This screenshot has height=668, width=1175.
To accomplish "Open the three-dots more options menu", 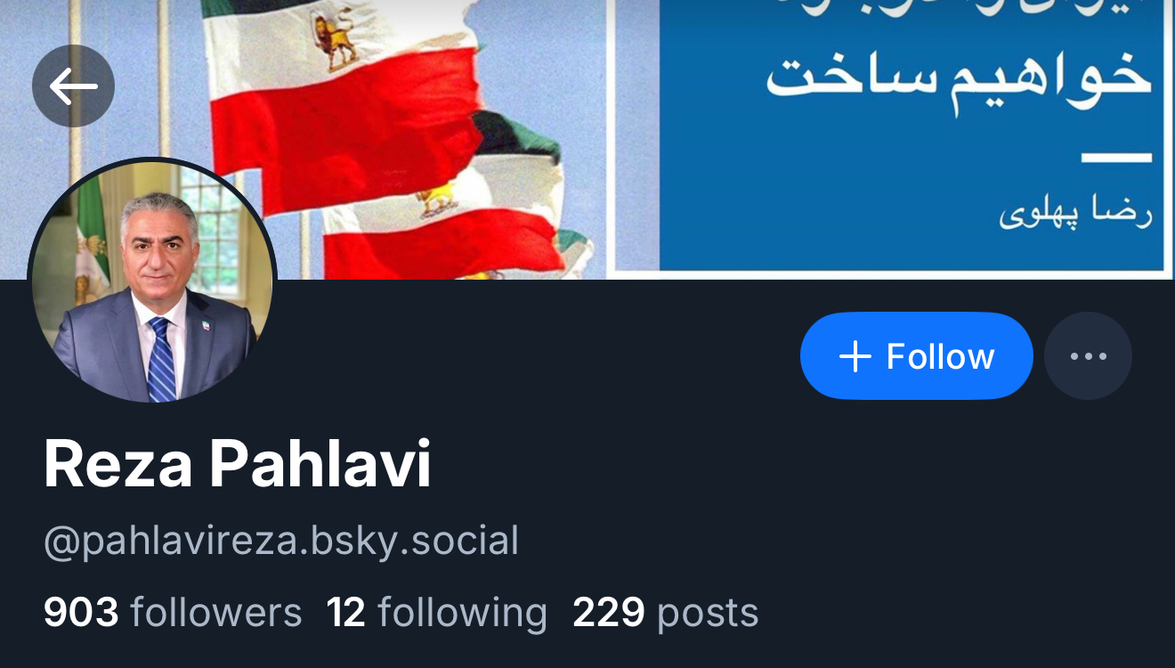I will 1088,356.
